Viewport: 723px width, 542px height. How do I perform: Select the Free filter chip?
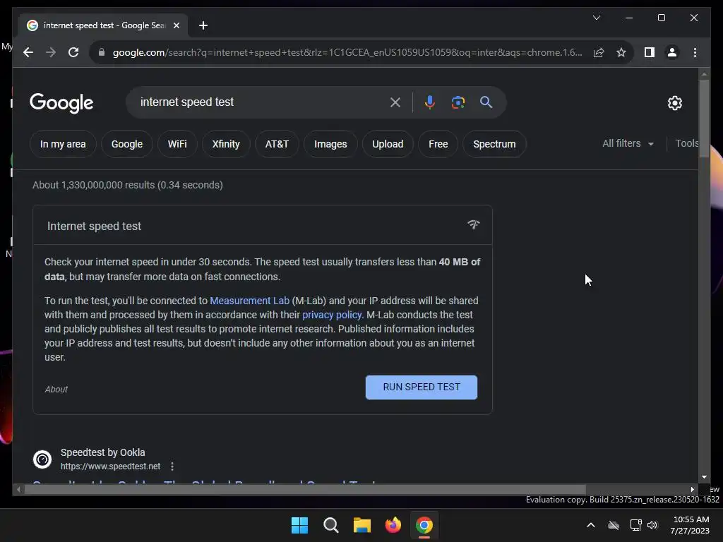click(438, 144)
